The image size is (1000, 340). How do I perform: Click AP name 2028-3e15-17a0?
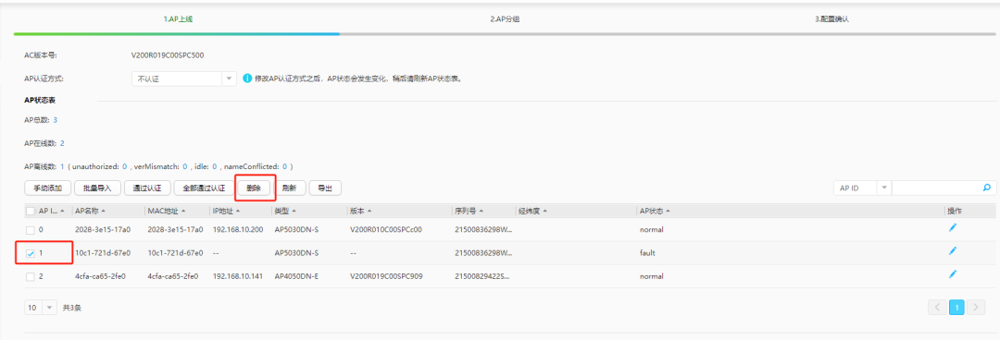(103, 229)
